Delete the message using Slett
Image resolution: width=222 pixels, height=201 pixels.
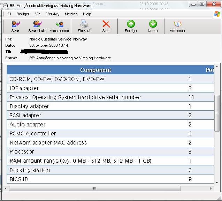click(x=106, y=27)
